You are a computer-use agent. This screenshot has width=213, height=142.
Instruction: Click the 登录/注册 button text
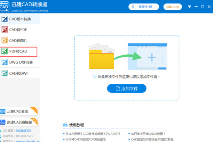[145, 7]
